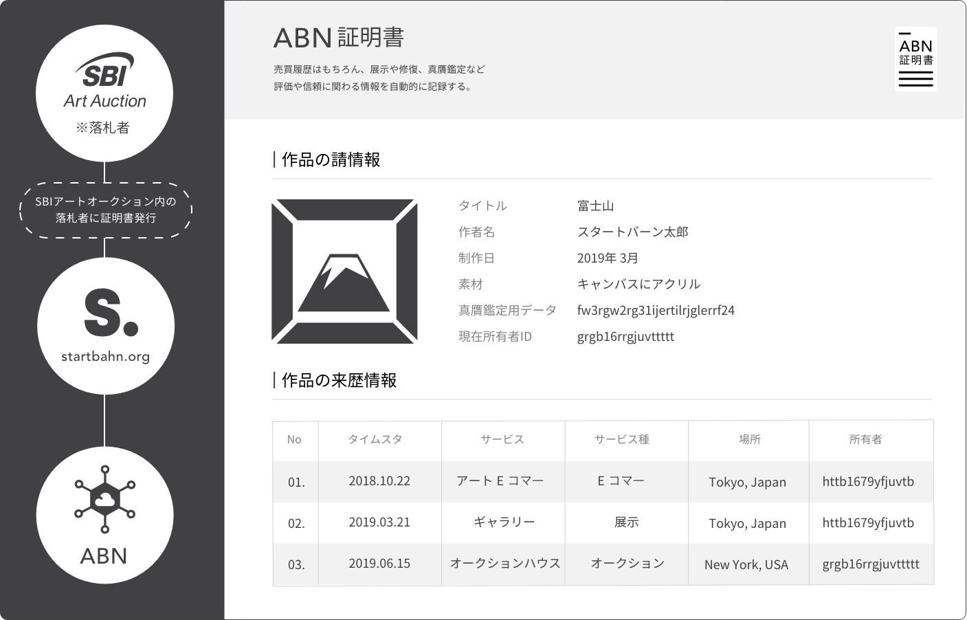Open the SBIアートオークション certificate issuance callout
The height and width of the screenshot is (620, 967).
click(x=104, y=209)
